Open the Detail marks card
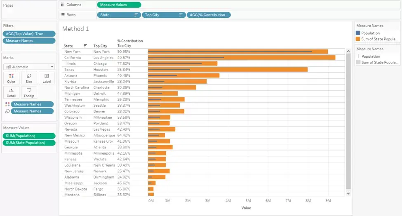The height and width of the screenshot is (216, 402). (x=11, y=92)
